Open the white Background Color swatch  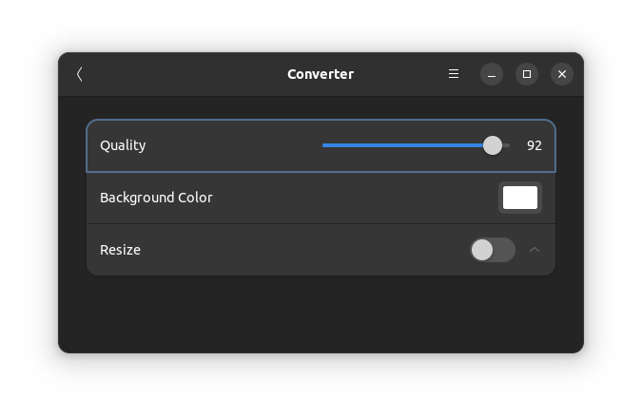520,198
